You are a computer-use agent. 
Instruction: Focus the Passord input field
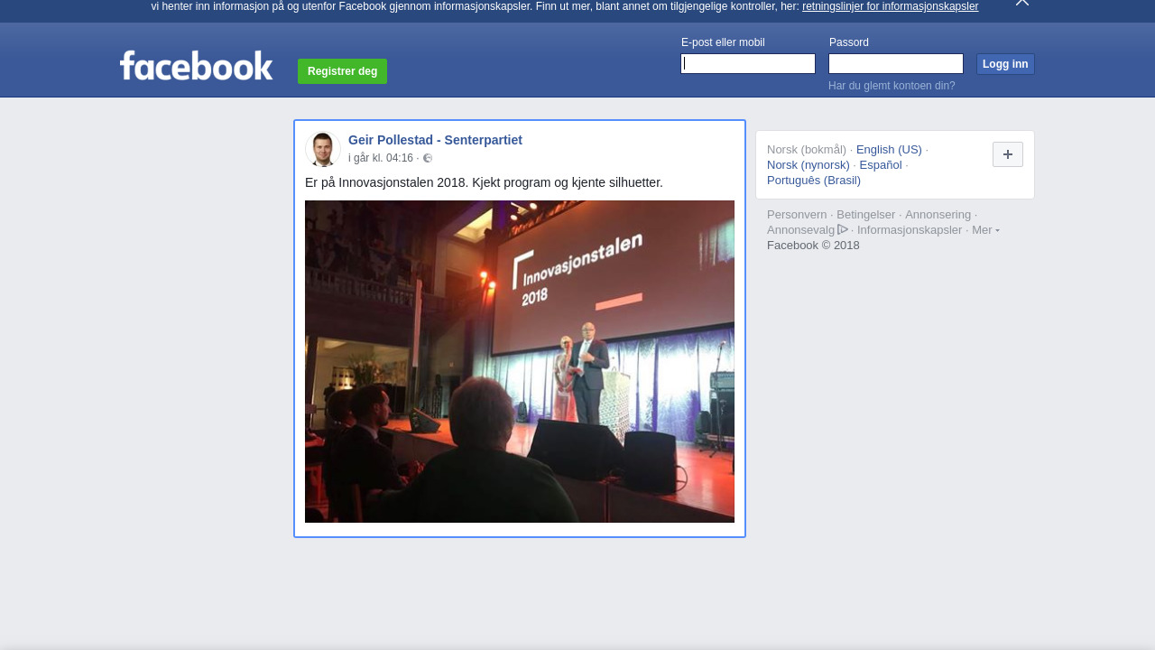[x=896, y=63]
